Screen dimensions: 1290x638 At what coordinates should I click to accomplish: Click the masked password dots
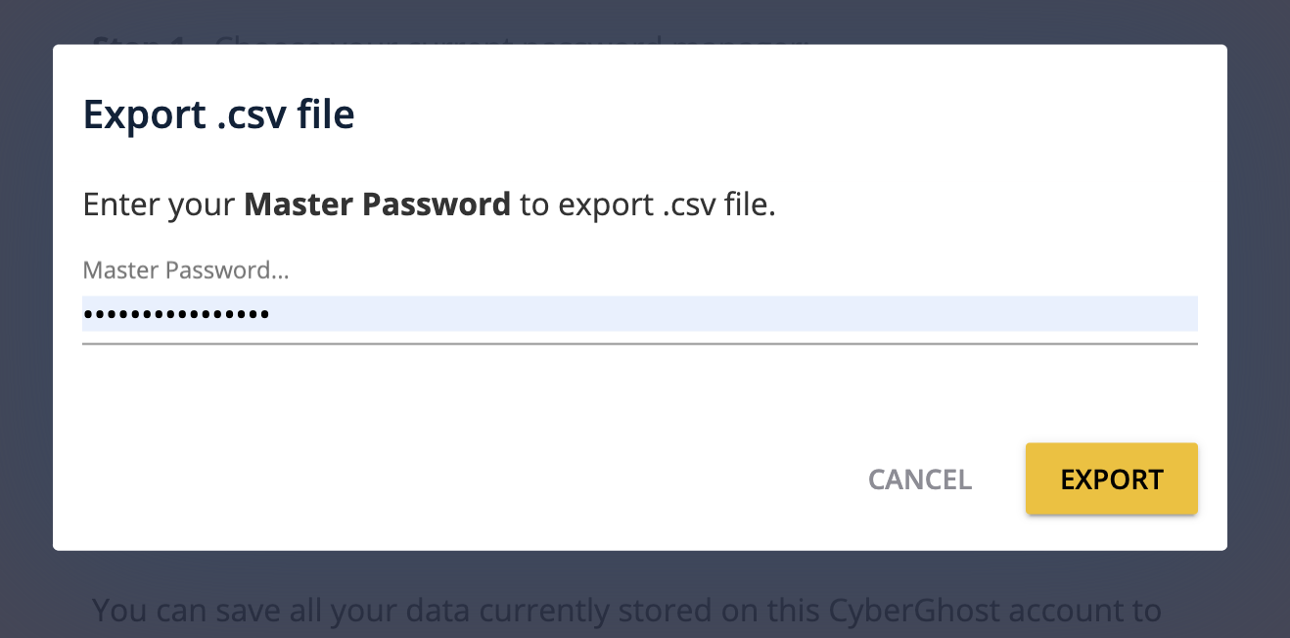[177, 315]
